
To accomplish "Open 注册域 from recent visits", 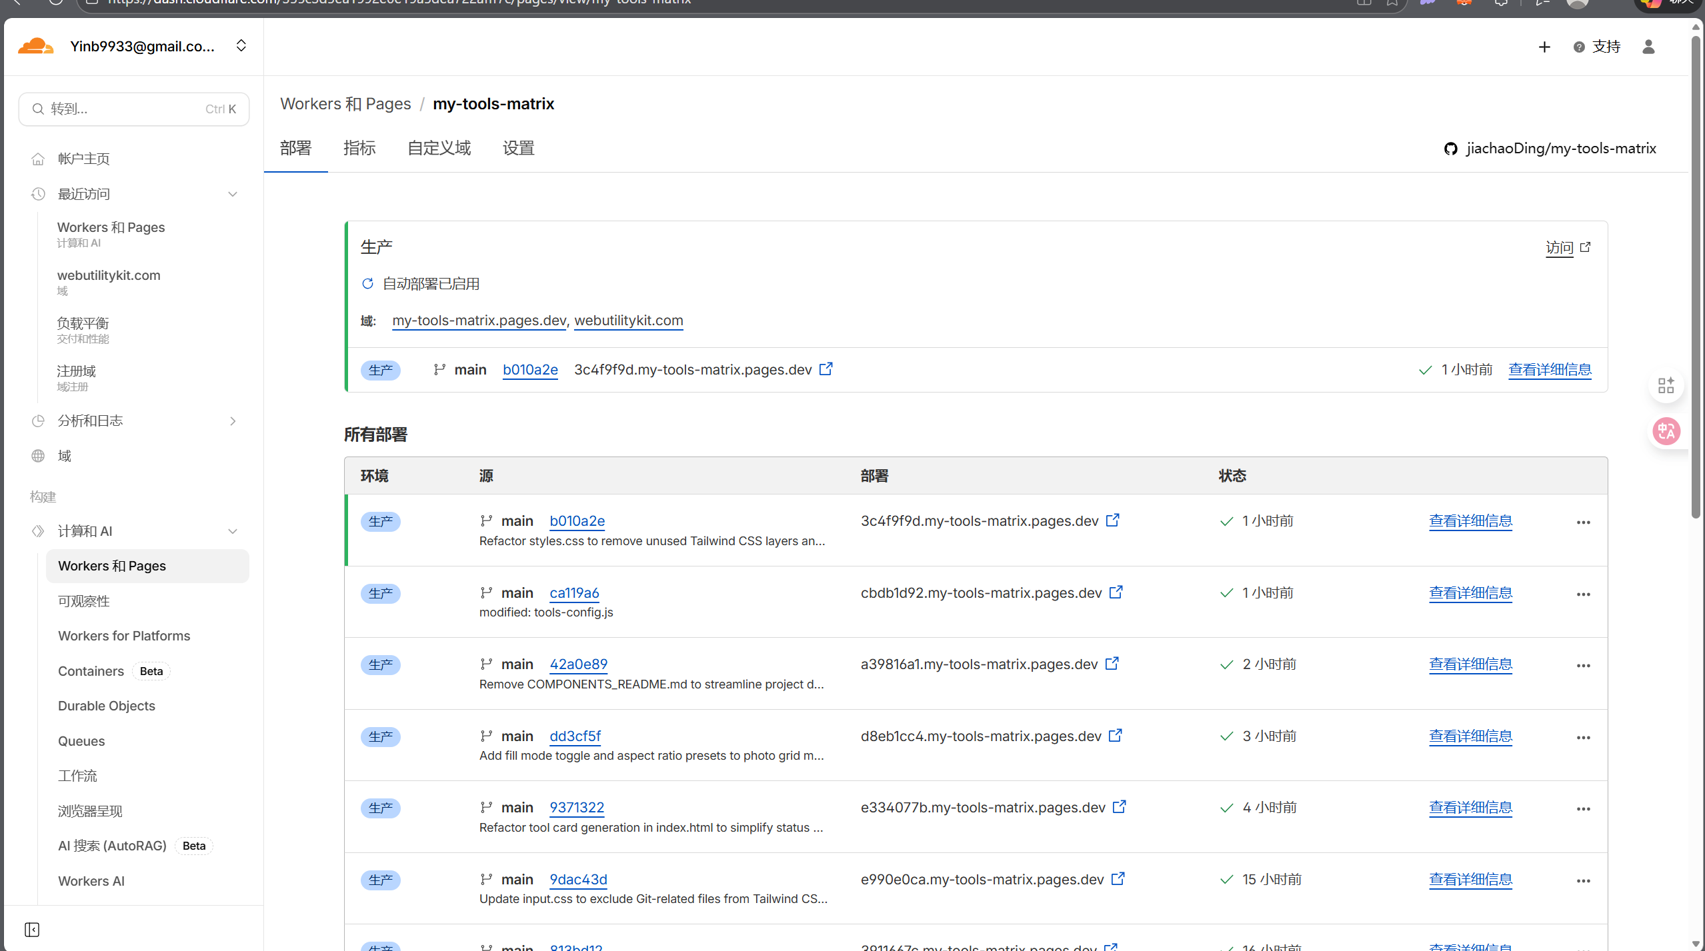I will point(77,378).
